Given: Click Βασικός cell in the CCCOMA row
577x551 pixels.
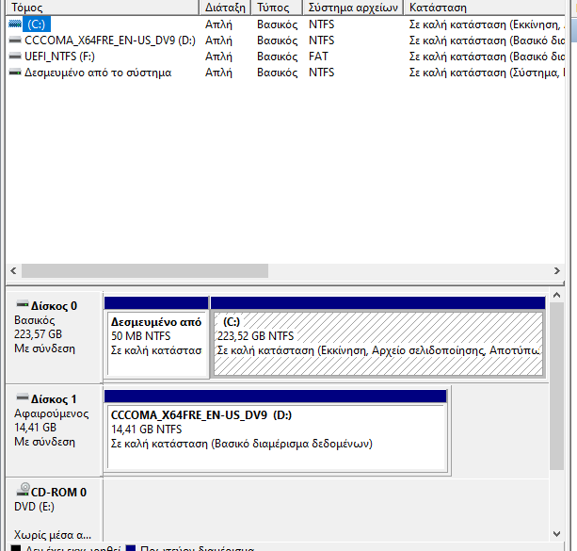Looking at the screenshot, I should point(278,41).
